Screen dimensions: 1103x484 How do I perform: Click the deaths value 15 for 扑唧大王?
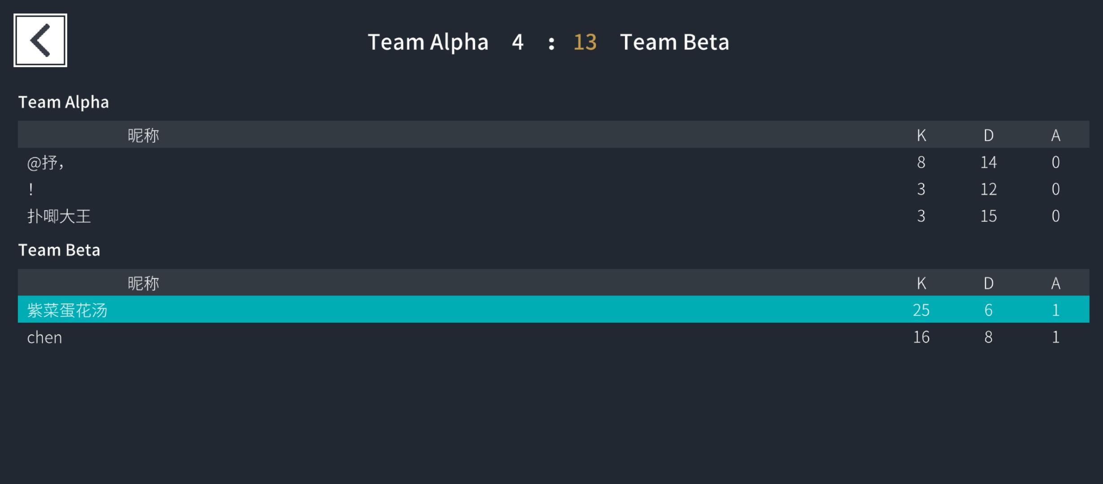coord(989,216)
